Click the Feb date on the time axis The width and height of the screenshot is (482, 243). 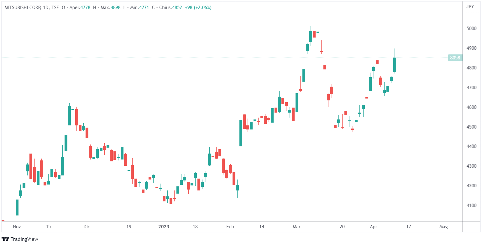230,227
